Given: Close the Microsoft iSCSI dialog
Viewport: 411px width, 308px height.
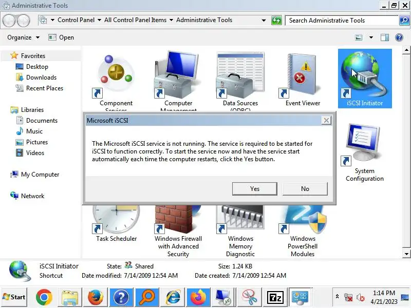Looking at the screenshot, I should tap(326, 121).
